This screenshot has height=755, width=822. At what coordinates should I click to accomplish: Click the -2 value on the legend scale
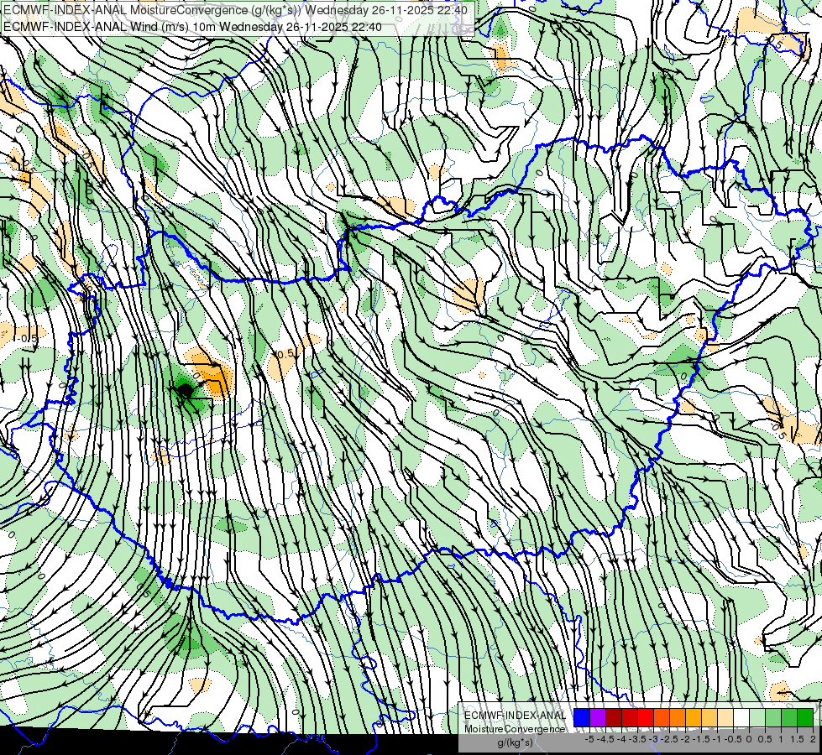point(685,739)
